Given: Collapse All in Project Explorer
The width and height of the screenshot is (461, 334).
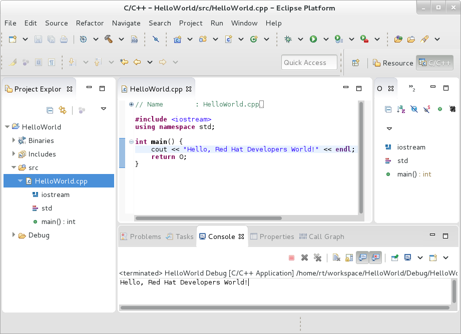Looking at the screenshot, I should point(50,110).
